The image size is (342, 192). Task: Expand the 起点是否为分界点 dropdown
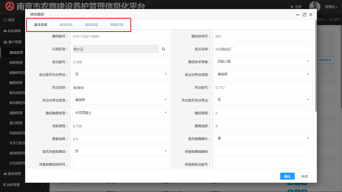pyautogui.click(x=120, y=74)
